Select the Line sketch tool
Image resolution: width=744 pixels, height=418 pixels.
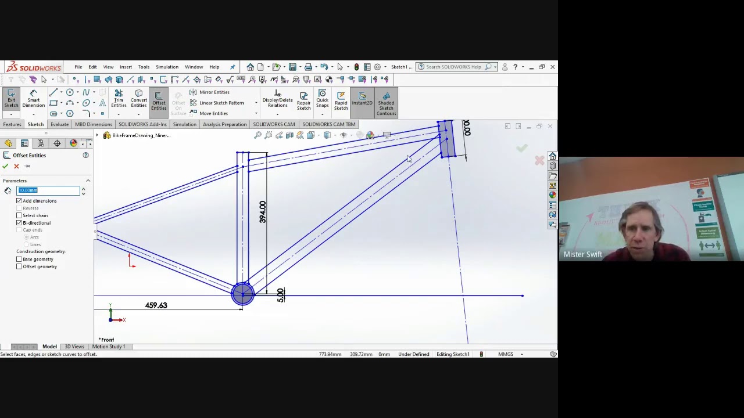click(53, 92)
